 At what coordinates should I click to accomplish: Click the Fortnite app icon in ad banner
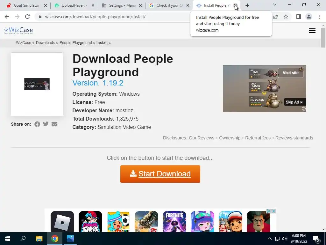click(174, 222)
